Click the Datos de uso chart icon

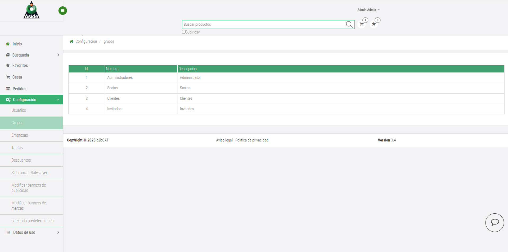[x=8, y=232]
